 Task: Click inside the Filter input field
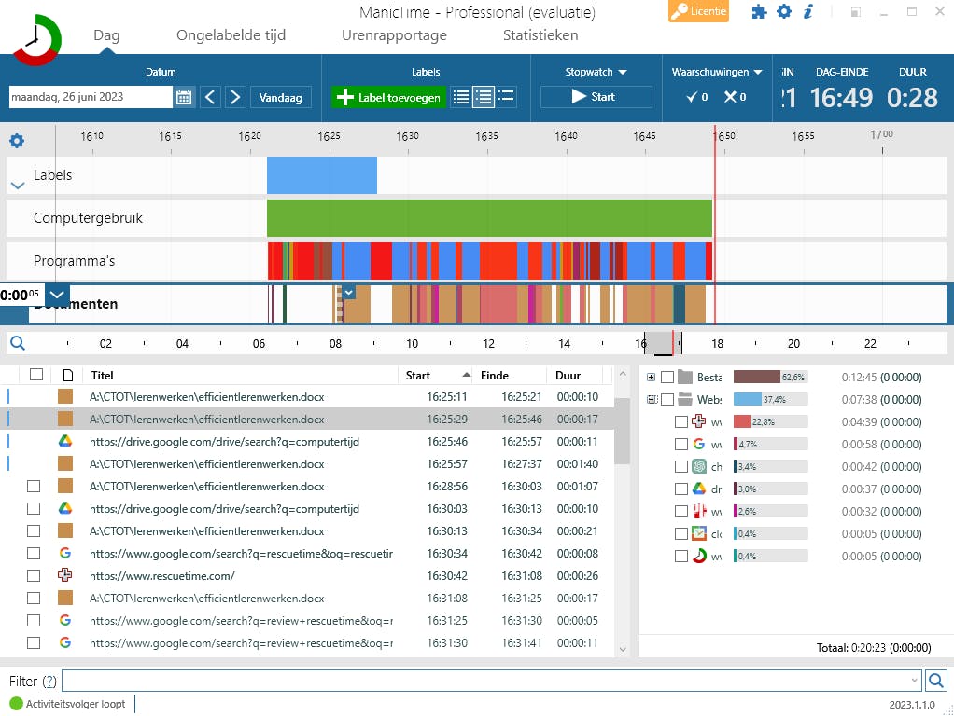[x=467, y=681]
